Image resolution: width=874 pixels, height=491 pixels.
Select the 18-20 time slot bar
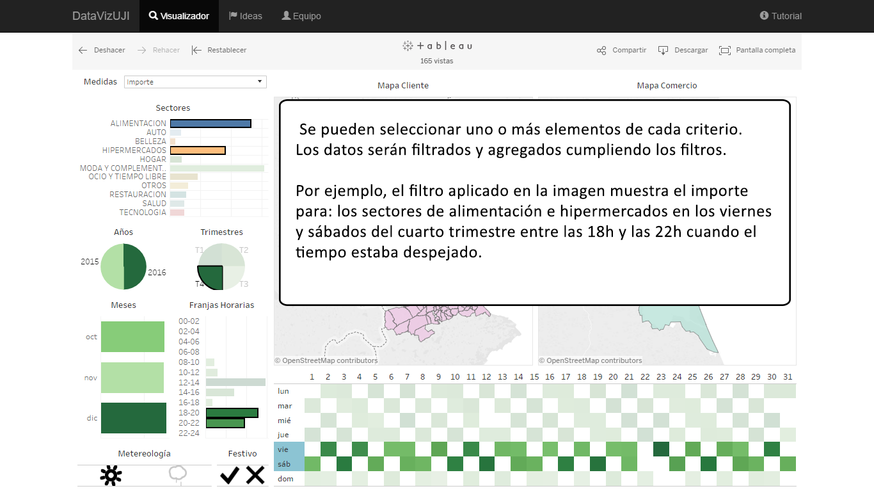[232, 413]
